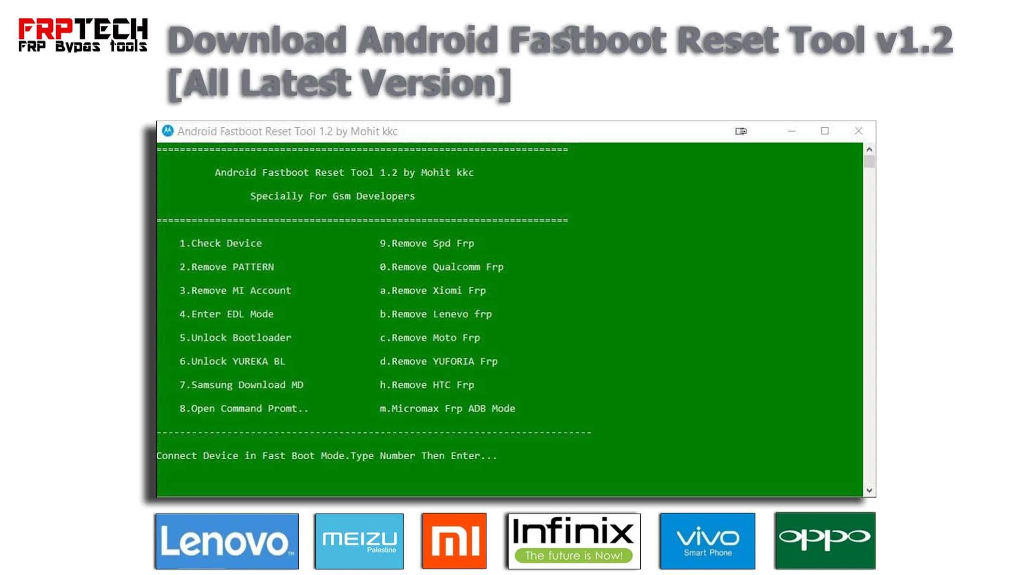Viewport: 1022px width, 575px height.
Task: Open the Oppo brand logo
Action: (x=825, y=541)
